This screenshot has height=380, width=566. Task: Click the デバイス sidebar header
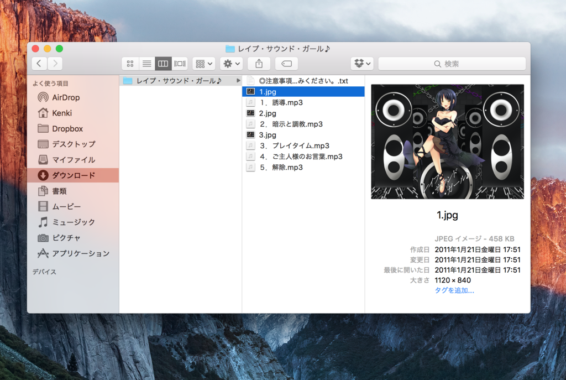44,272
